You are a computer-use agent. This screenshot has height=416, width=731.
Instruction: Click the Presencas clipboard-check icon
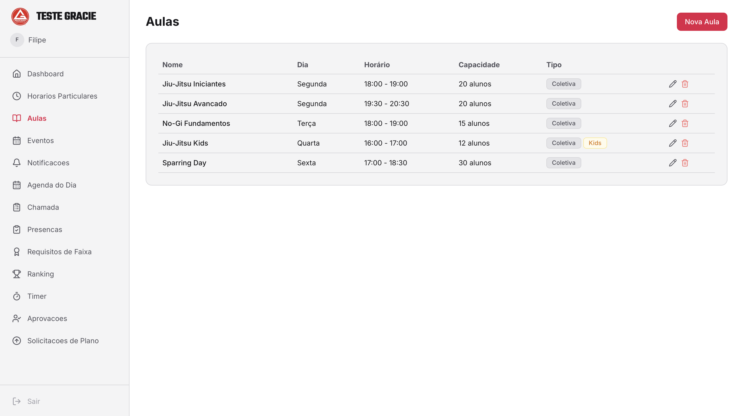pyautogui.click(x=17, y=230)
